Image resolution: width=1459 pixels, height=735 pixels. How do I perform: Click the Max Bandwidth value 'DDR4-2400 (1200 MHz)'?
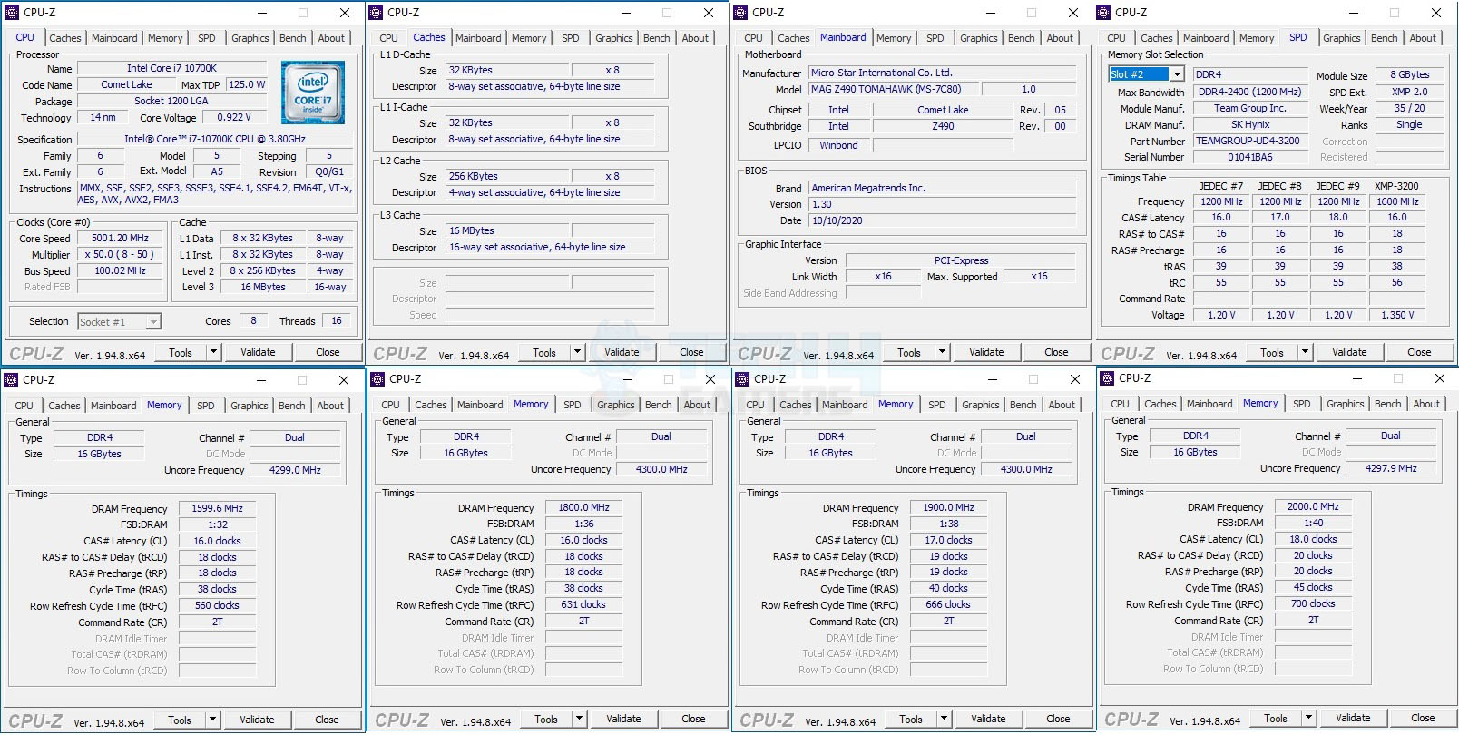(1250, 92)
